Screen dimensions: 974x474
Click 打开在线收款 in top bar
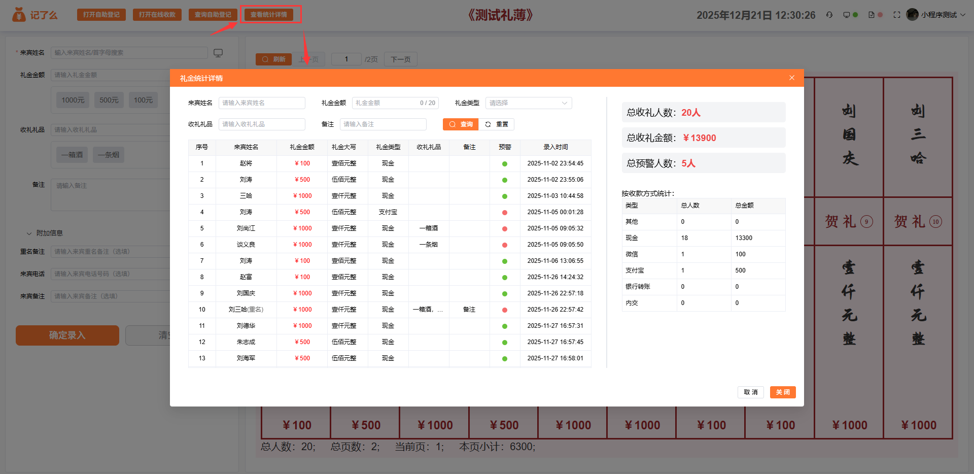tap(157, 15)
